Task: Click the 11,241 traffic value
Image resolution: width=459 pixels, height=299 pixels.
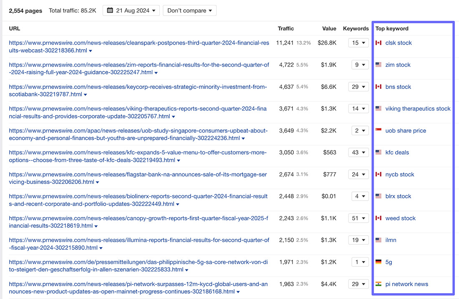Action: [285, 43]
